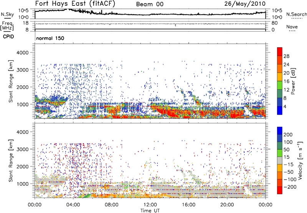This screenshot has height=213, width=307.
Task: Click the "N.Sky" legend label
Action: [x=7, y=14]
